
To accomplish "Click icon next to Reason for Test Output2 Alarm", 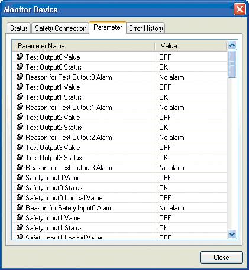I will [20, 137].
